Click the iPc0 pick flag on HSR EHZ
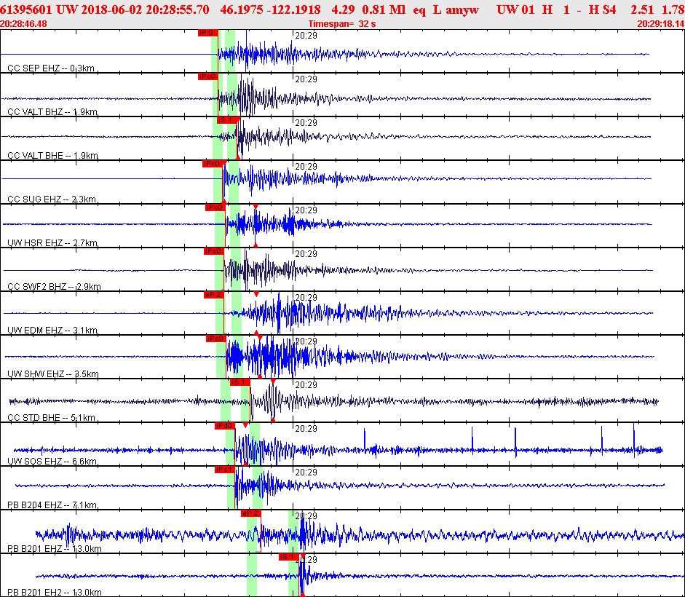The height and width of the screenshot is (597, 685). point(215,207)
